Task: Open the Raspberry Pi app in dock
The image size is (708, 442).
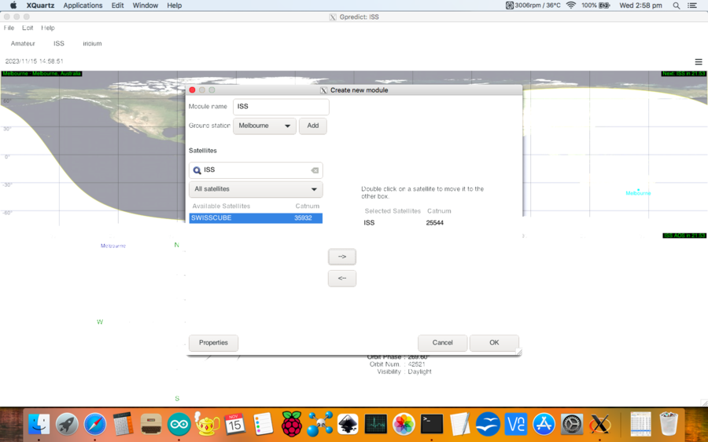Action: click(x=292, y=424)
